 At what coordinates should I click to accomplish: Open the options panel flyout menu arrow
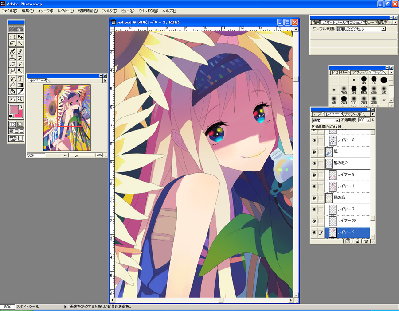[395, 23]
